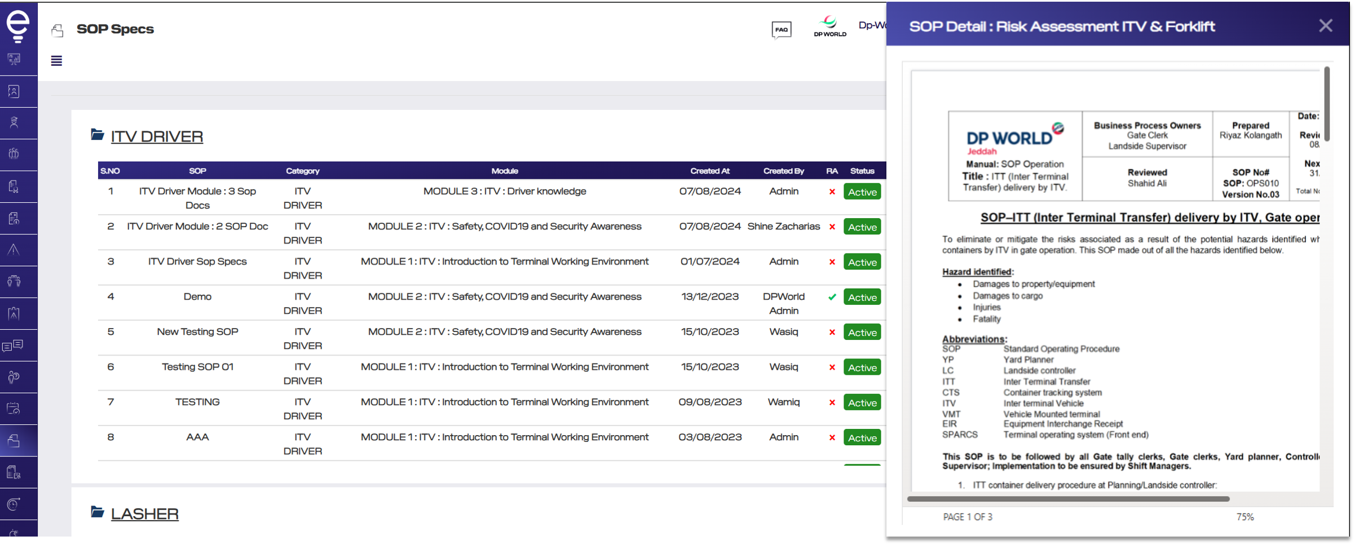Open the team meeting sidebar icon

coord(14,281)
